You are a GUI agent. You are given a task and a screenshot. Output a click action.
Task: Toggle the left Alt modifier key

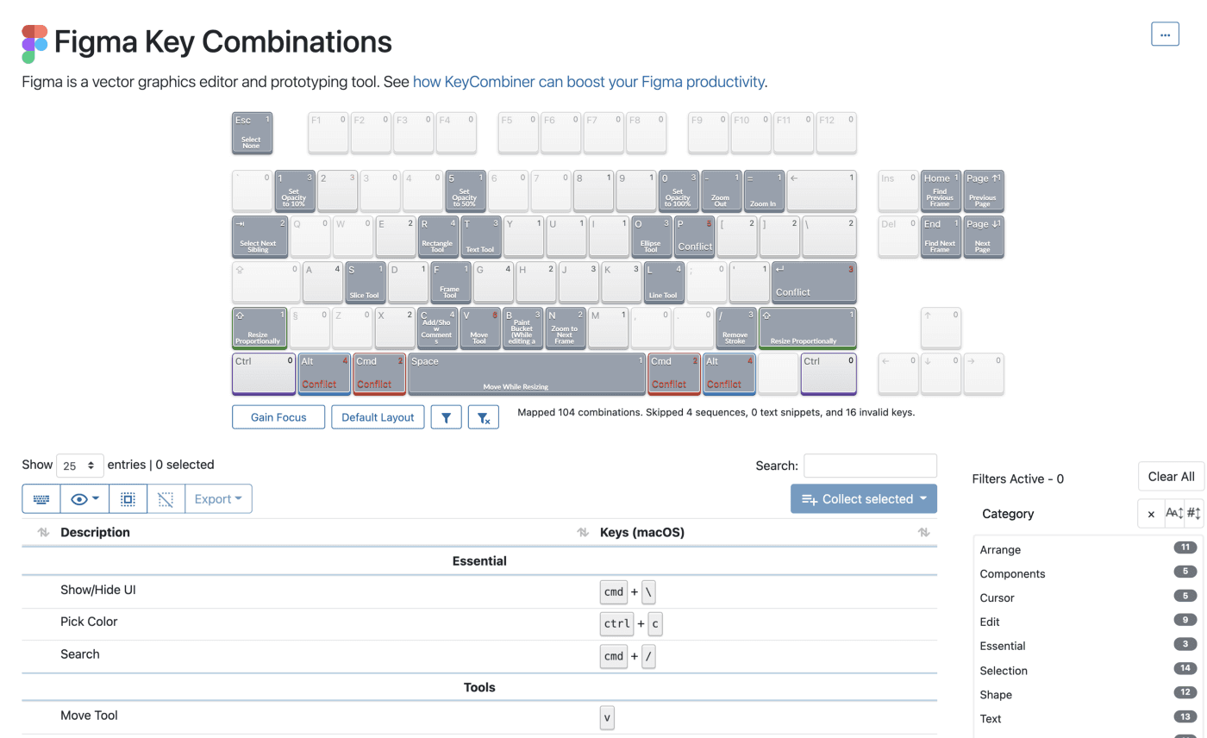click(x=325, y=373)
